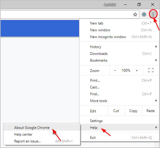Click the Copy button

[133, 111]
